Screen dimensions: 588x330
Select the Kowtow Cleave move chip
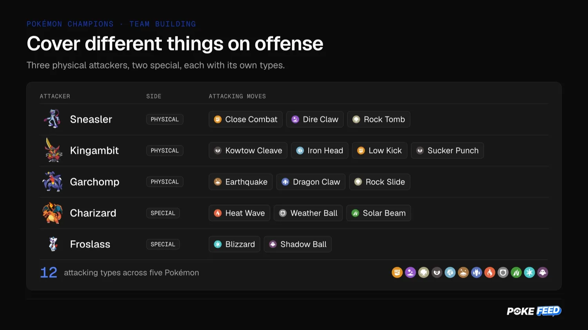(x=248, y=151)
